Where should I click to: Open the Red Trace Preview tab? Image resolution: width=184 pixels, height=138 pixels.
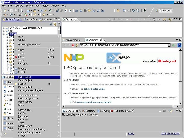pyautogui.click(x=122, y=111)
